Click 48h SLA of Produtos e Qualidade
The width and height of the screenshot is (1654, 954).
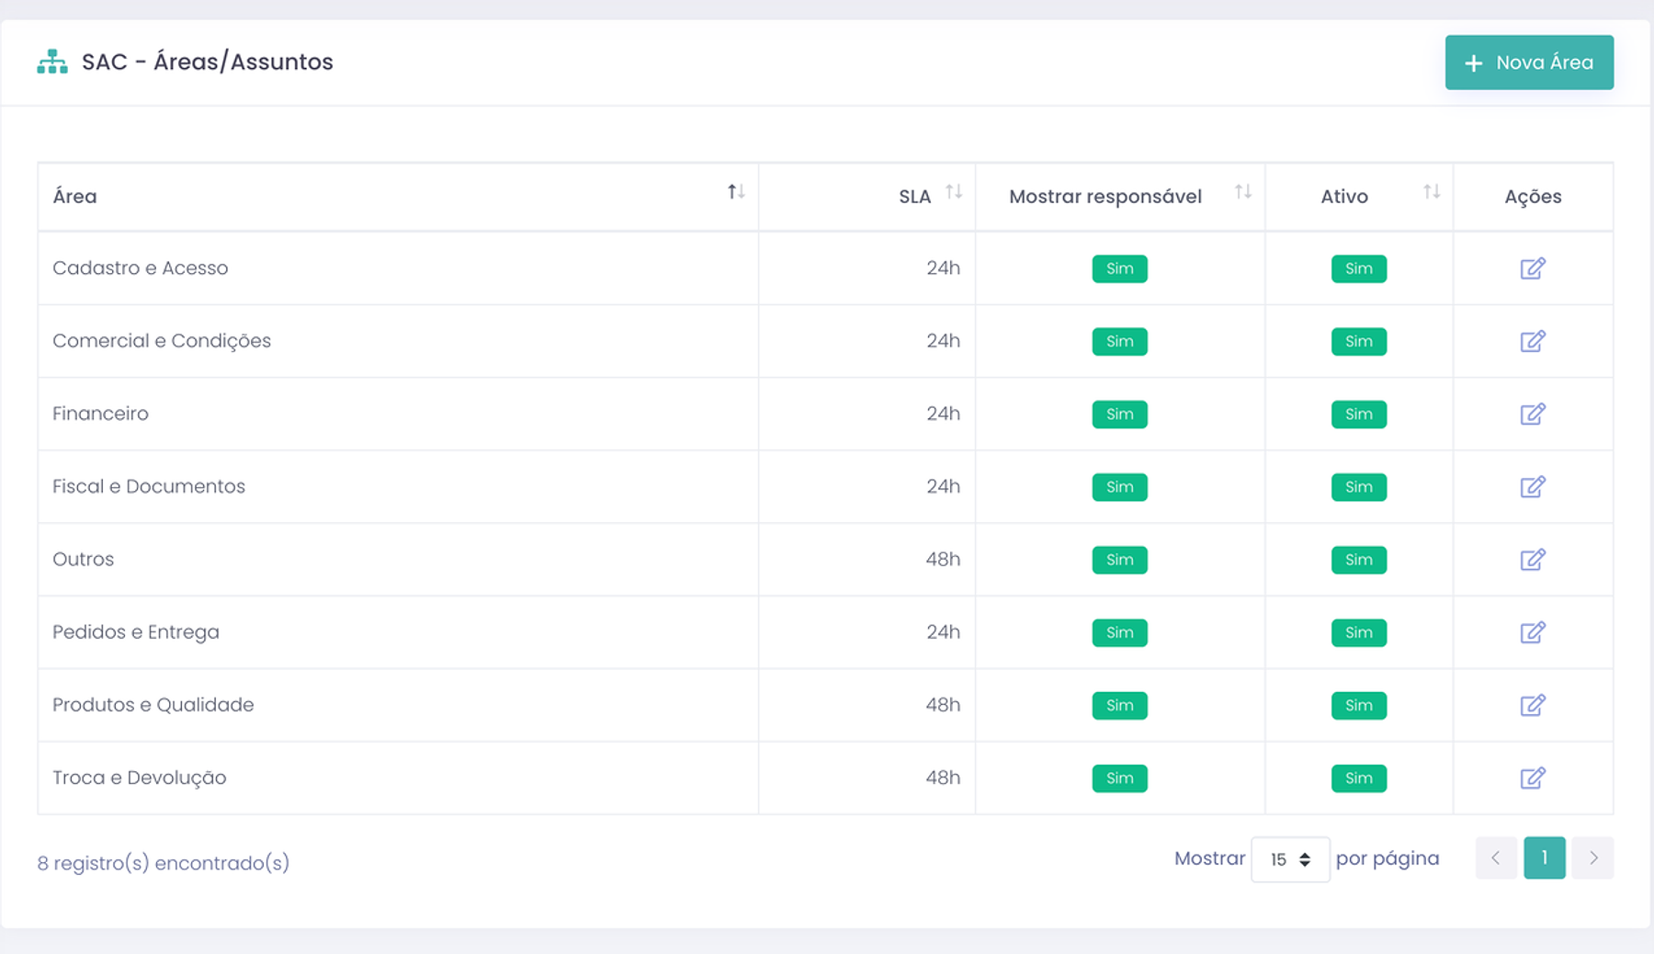[943, 705]
